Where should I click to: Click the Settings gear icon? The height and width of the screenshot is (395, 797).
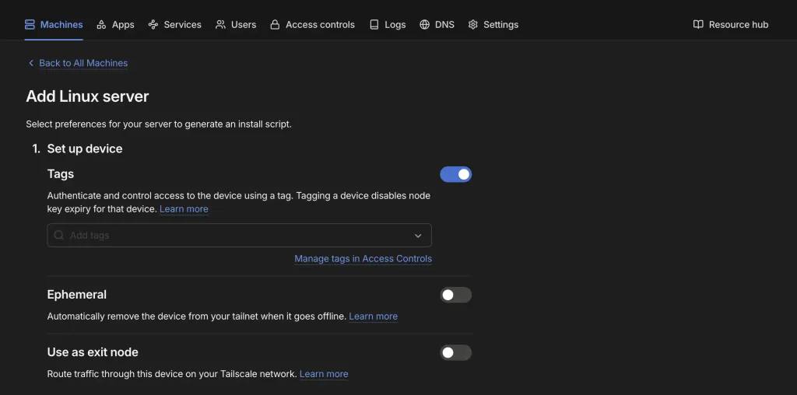(x=472, y=24)
